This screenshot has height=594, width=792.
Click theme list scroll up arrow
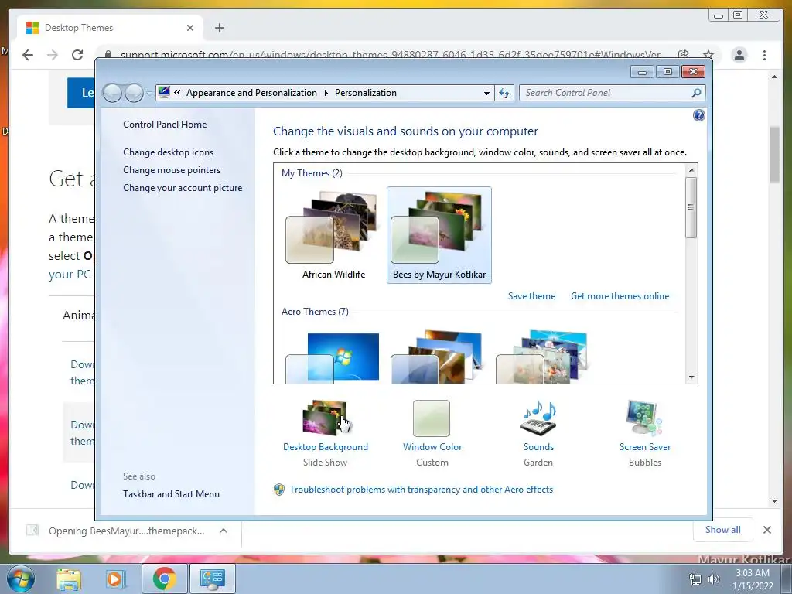[691, 170]
